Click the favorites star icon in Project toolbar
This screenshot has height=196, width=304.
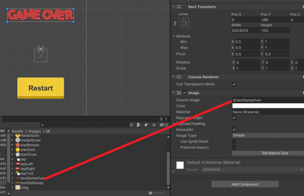(154, 125)
